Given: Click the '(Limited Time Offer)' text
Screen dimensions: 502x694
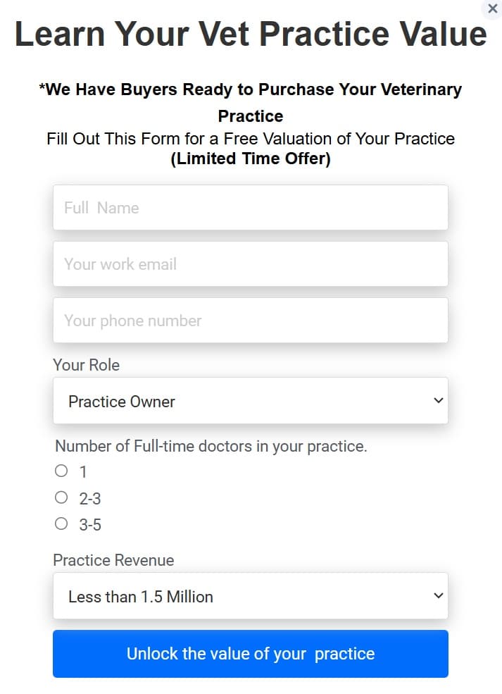Looking at the screenshot, I should [251, 159].
